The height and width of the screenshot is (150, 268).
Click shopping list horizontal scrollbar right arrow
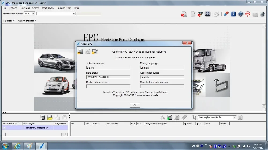(x=66, y=134)
